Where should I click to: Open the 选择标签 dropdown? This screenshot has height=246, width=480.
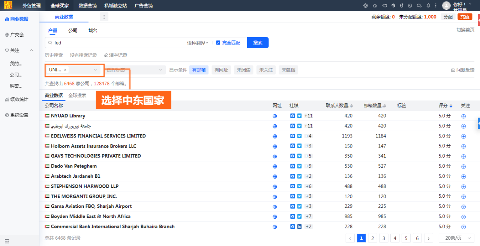(135, 70)
